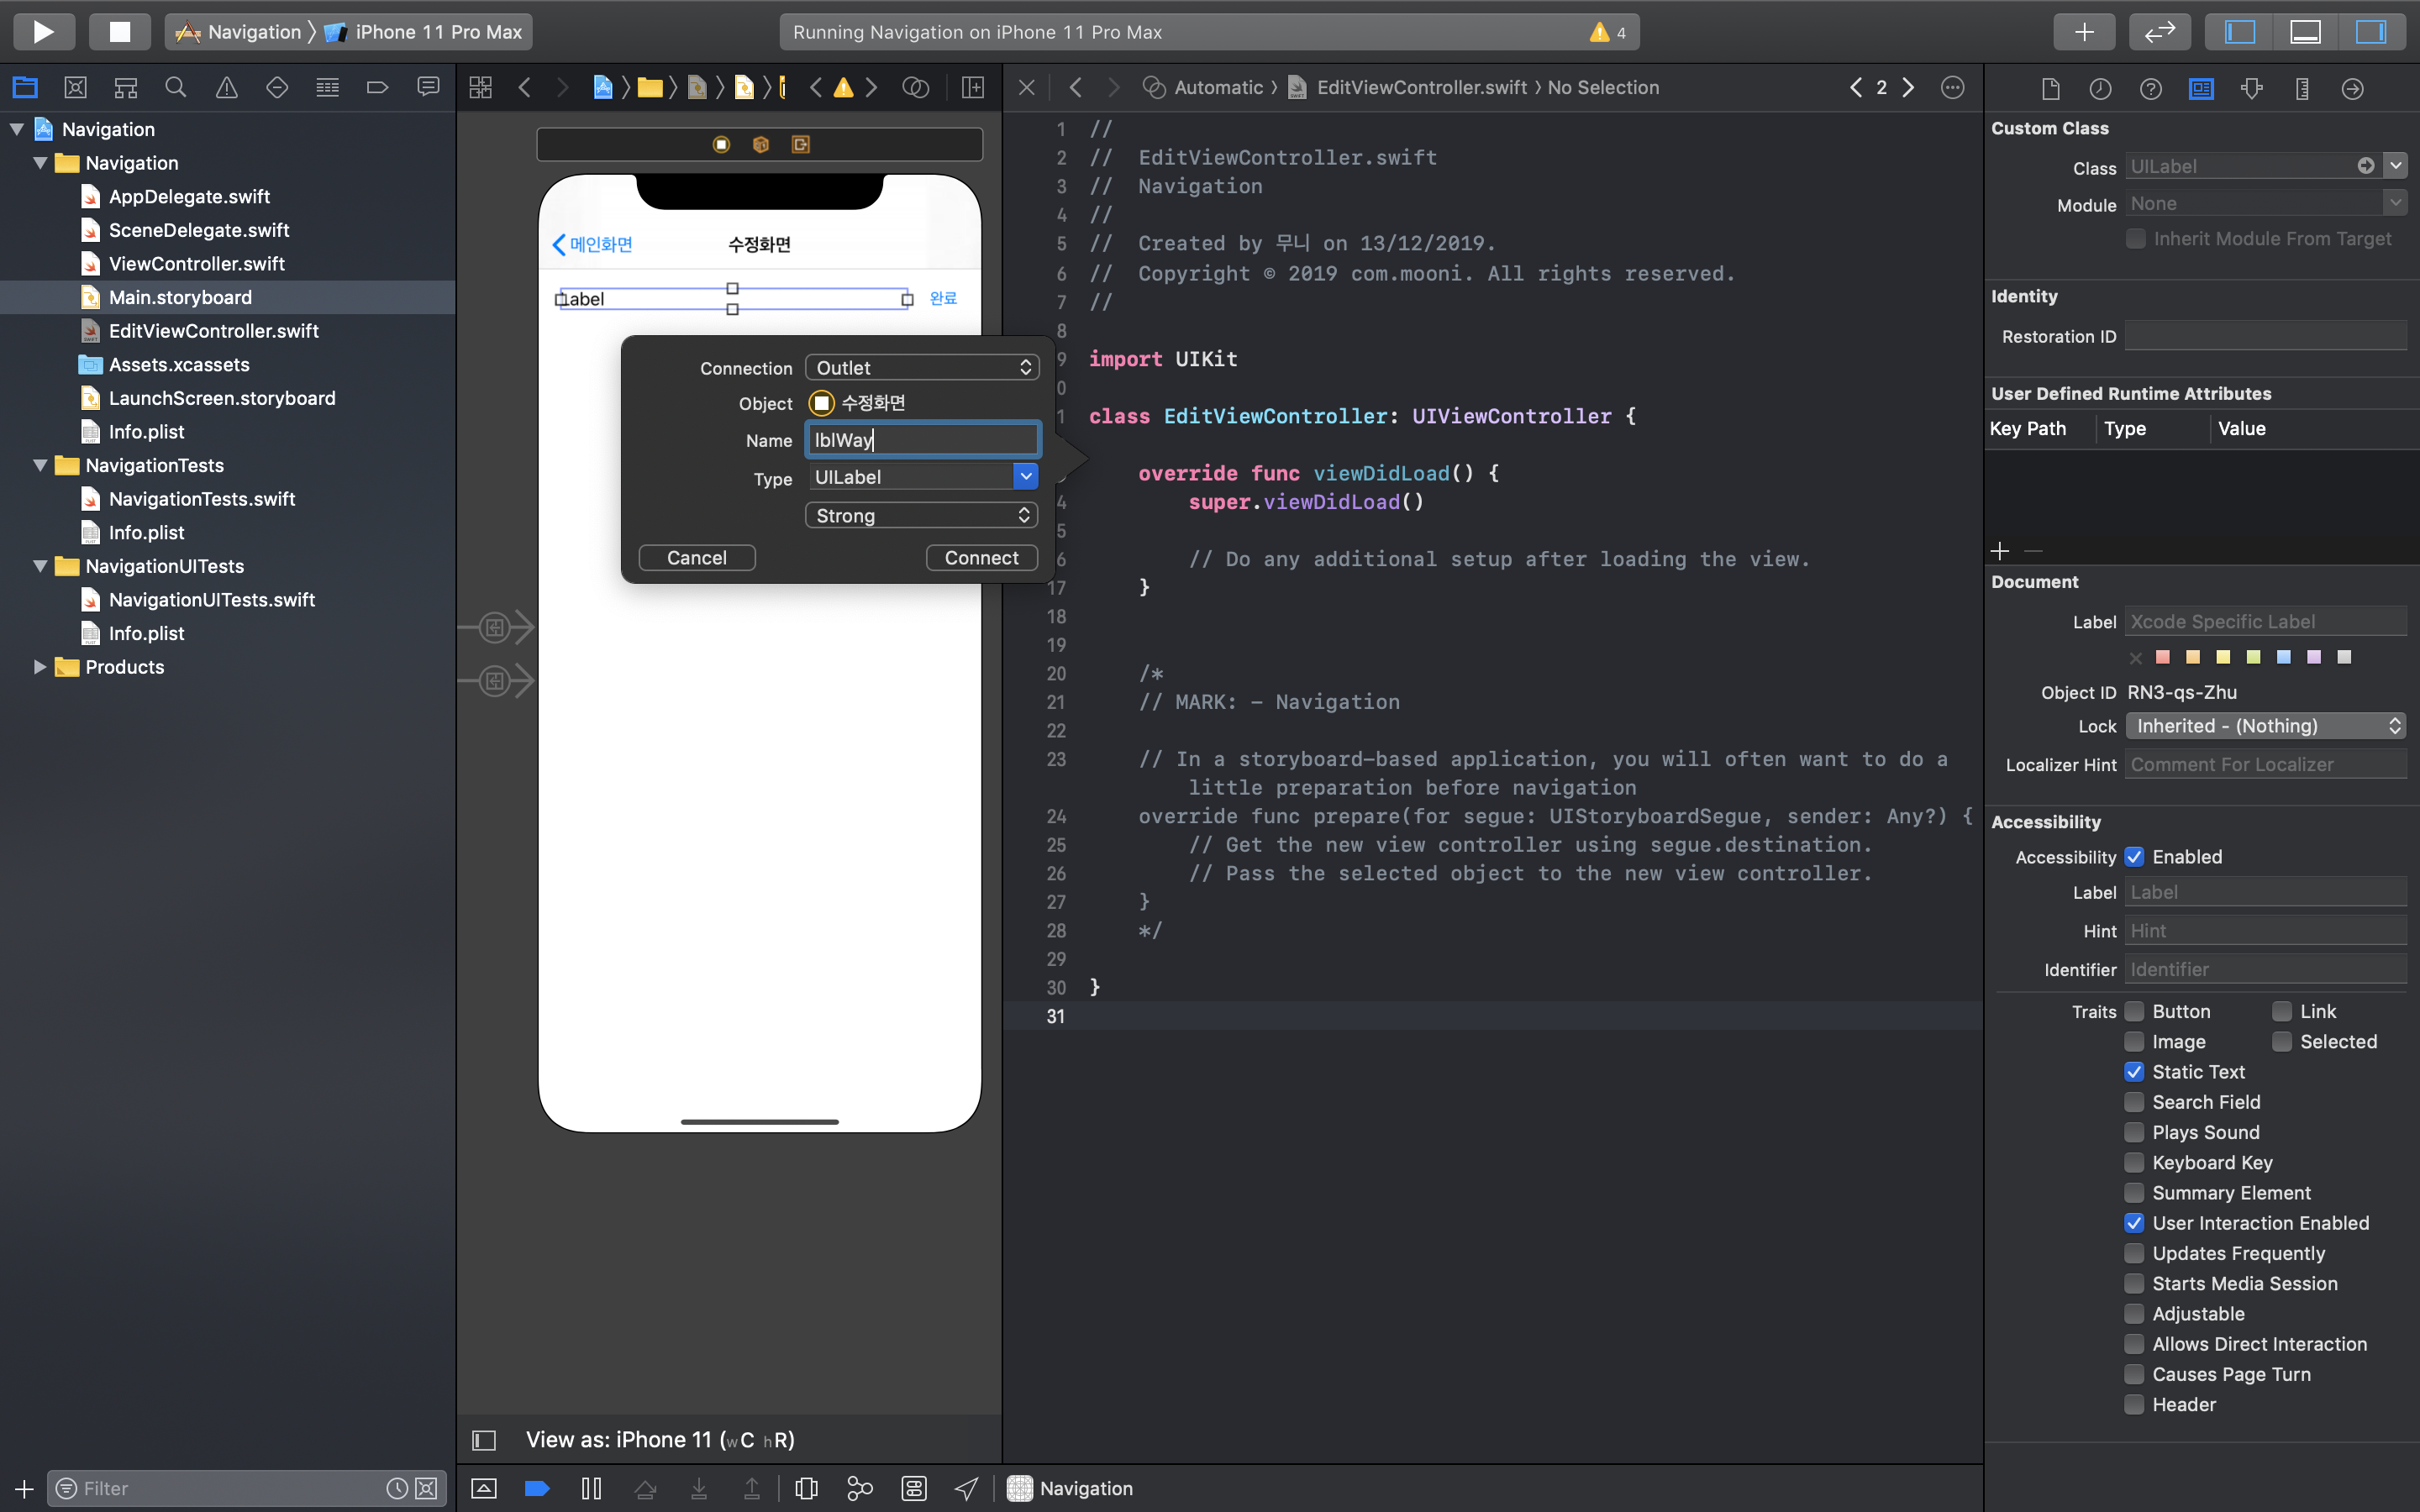This screenshot has height=1512, width=2420.
Task: Open the Breakpoint navigator icon
Action: point(377,88)
